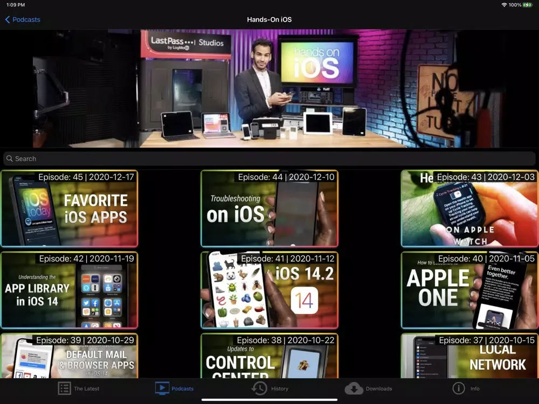Tap the label Episode: 45 | 2020-12-17
Screen dimensions: 539x404
coord(86,177)
